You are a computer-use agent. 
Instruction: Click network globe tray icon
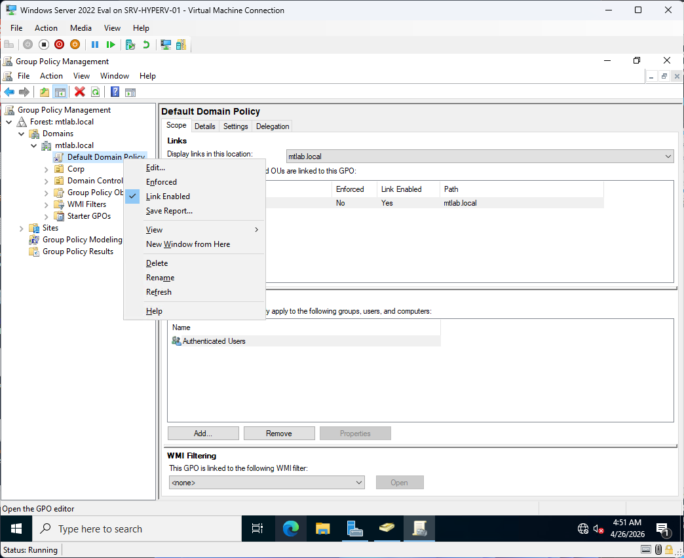583,529
